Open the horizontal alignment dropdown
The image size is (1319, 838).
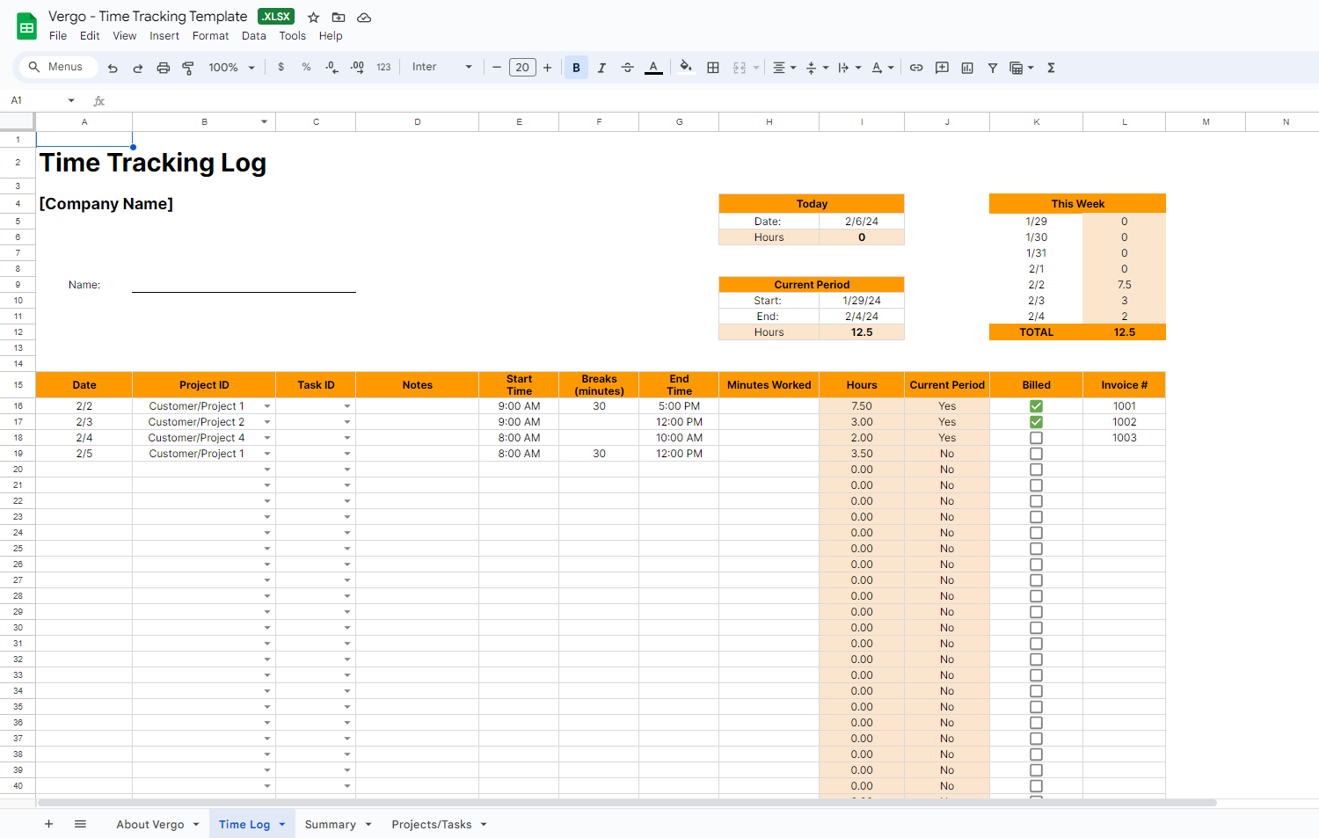[x=783, y=67]
